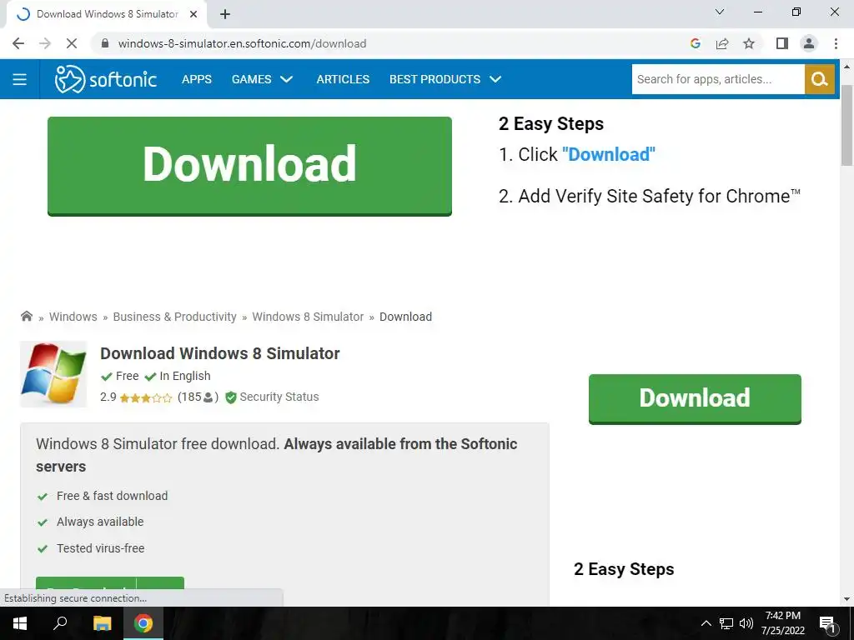Click the home breadcrumb icon
Image resolution: width=854 pixels, height=640 pixels.
click(x=26, y=316)
